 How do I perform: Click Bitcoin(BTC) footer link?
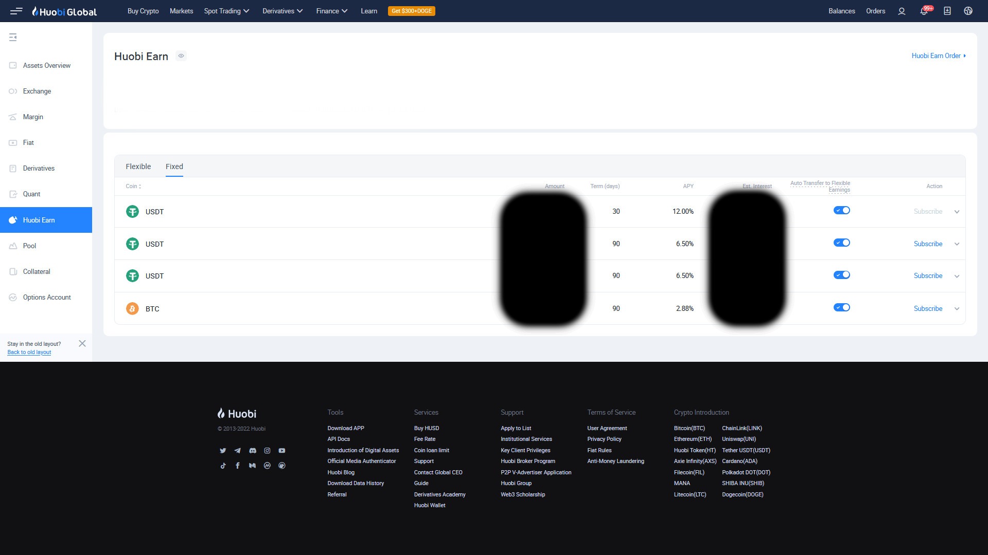point(690,428)
